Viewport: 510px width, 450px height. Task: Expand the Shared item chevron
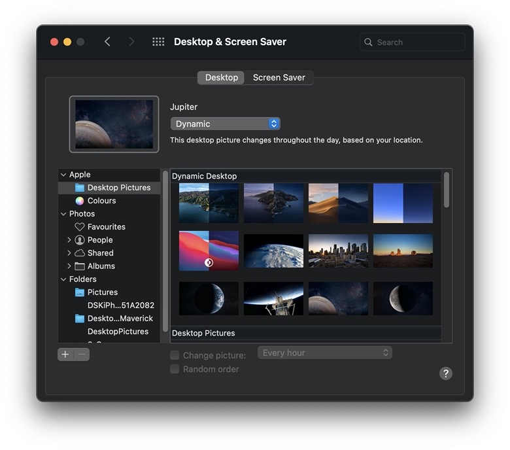pyautogui.click(x=69, y=253)
